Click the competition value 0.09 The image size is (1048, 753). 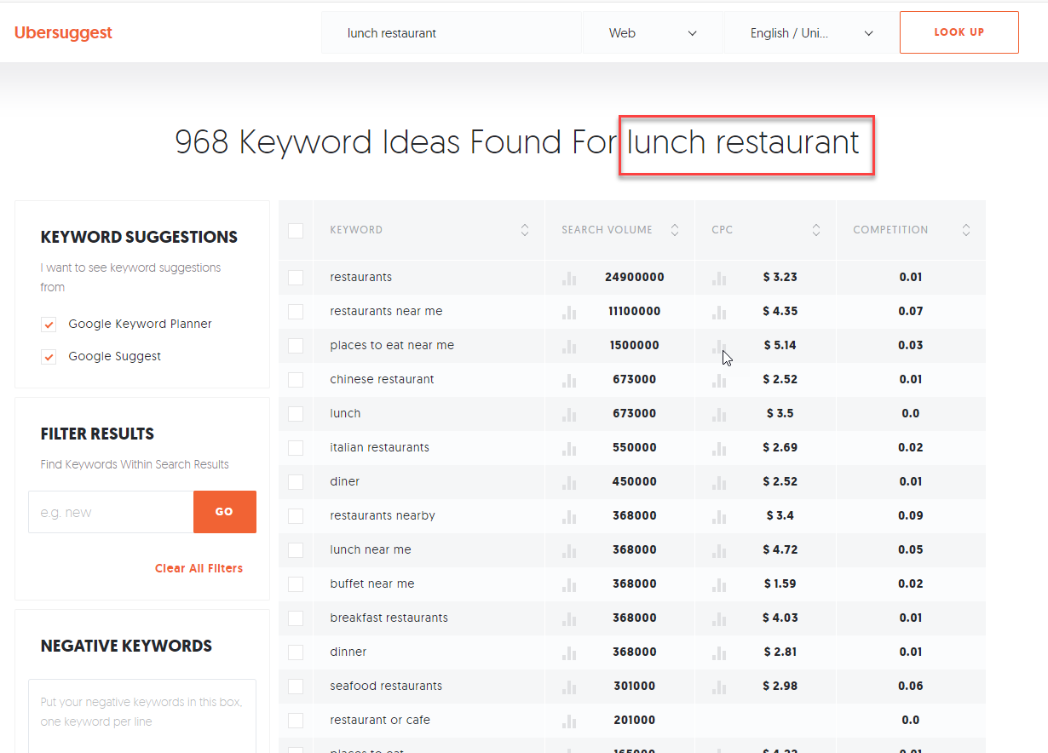910,515
